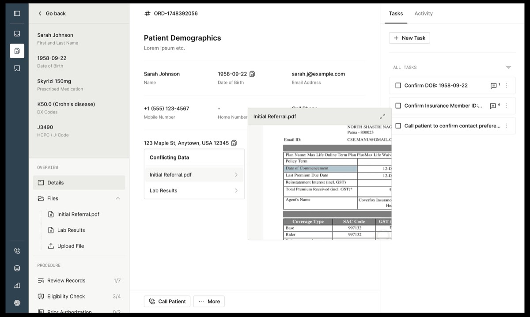
Task: Open comments on Confirm Insurance Member ID task
Action: [x=495, y=106]
